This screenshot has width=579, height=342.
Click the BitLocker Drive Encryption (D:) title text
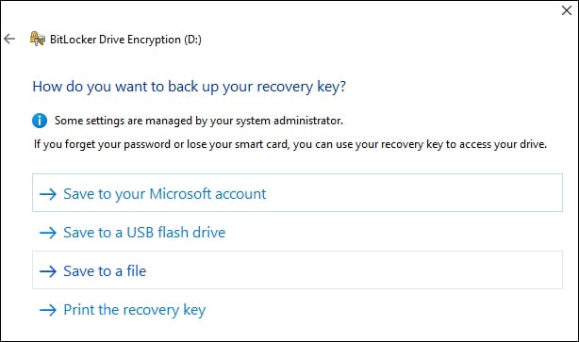click(x=126, y=40)
